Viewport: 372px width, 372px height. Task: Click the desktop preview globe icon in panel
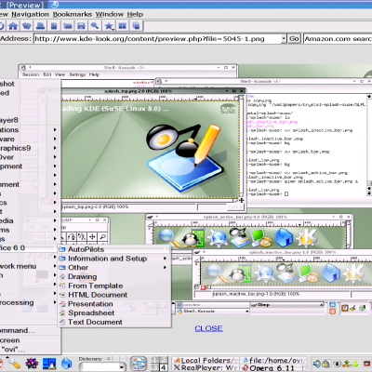tap(139, 364)
